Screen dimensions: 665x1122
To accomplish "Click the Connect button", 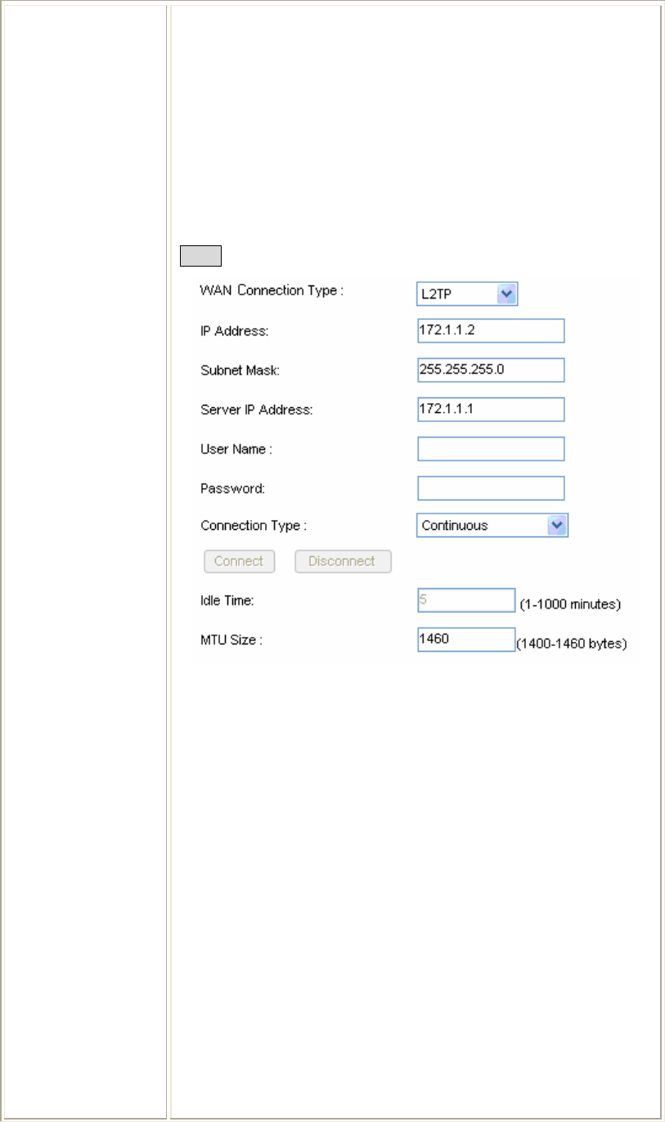I will [239, 561].
